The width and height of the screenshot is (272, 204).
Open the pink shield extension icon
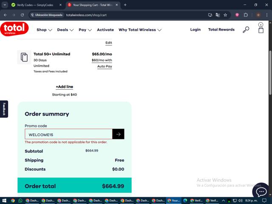click(237, 15)
